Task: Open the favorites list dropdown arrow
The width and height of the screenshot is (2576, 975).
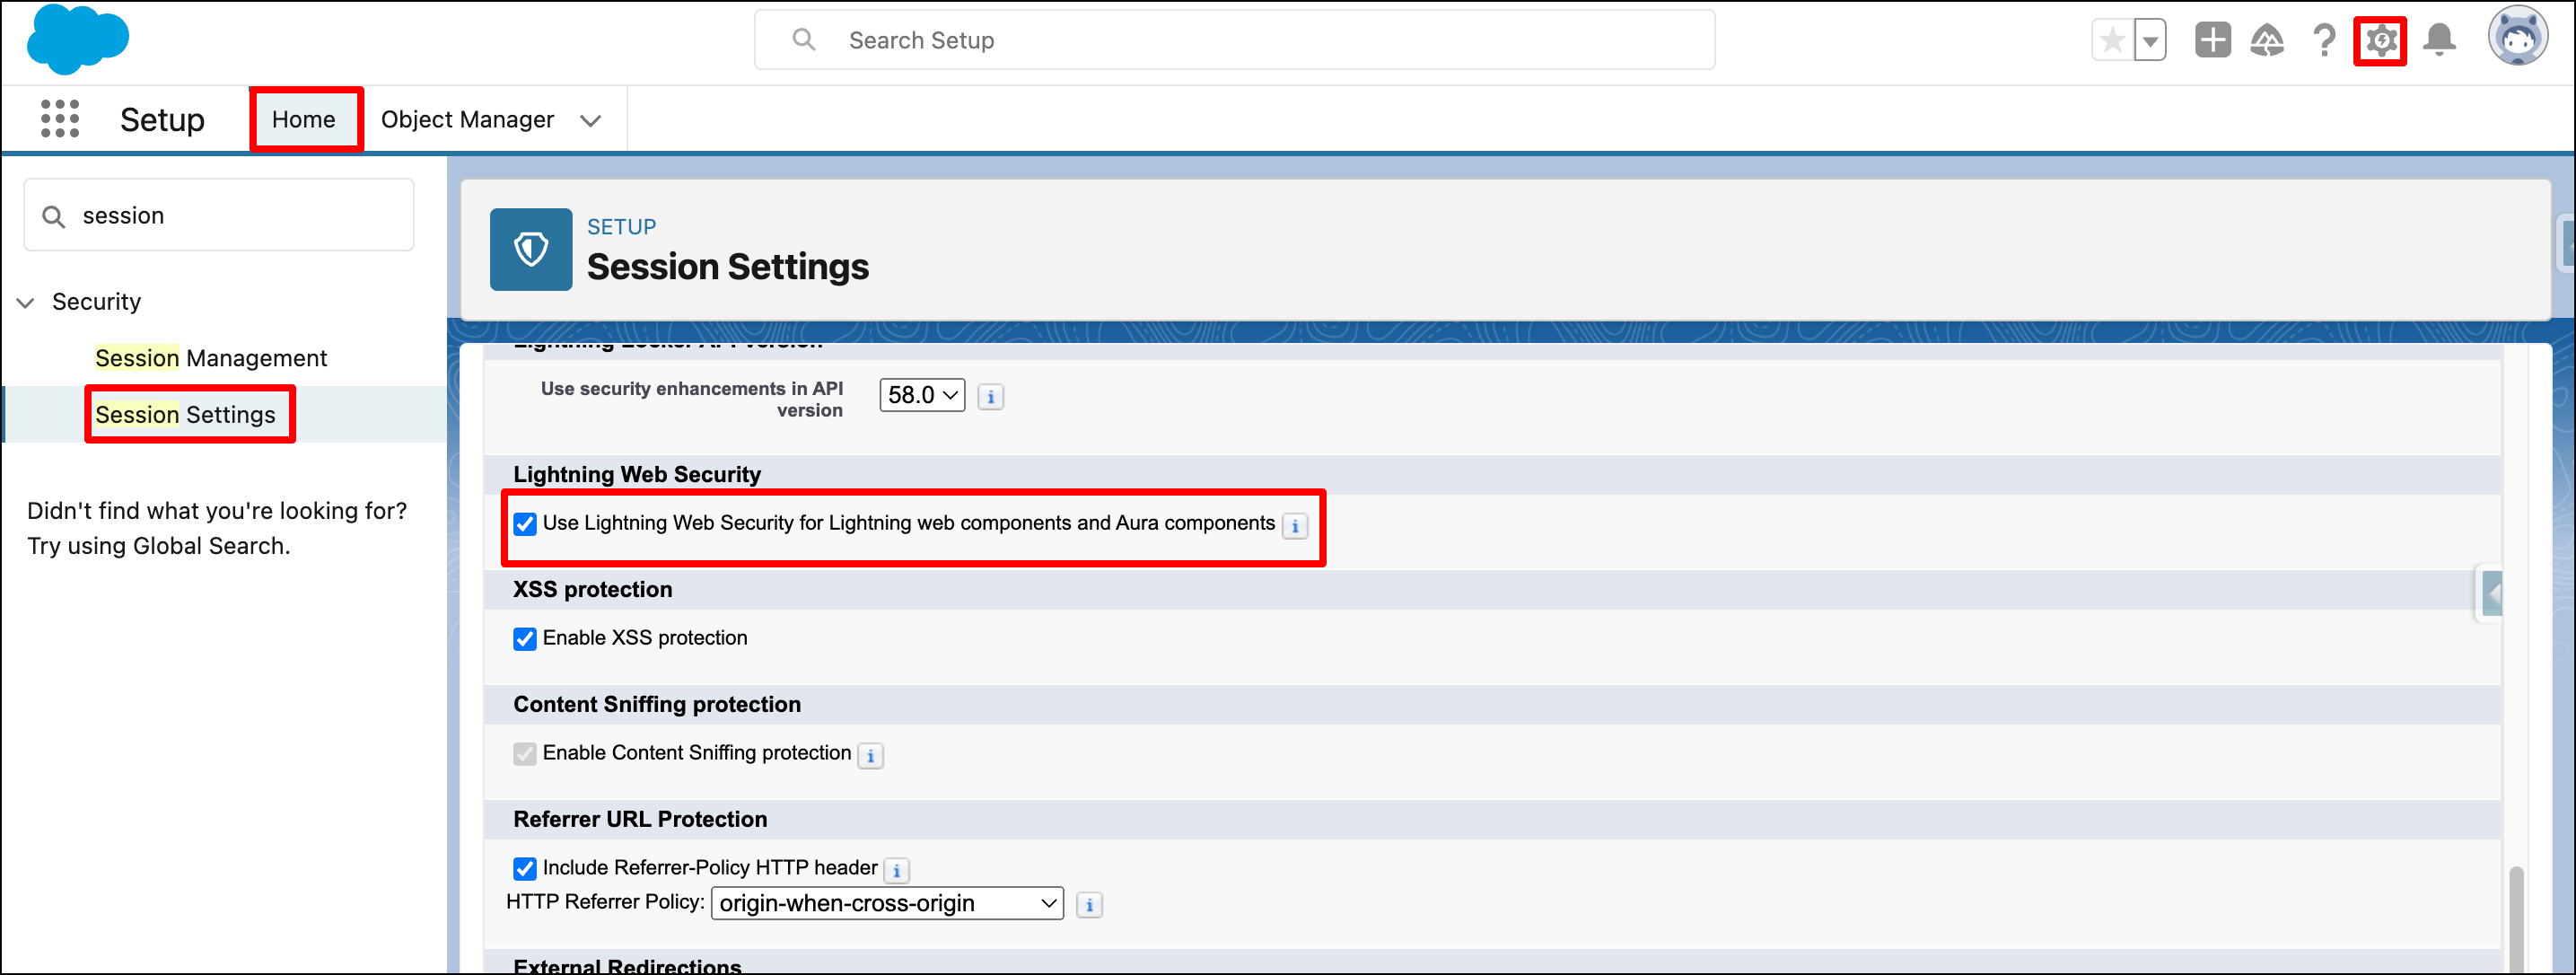Action: pos(2150,41)
